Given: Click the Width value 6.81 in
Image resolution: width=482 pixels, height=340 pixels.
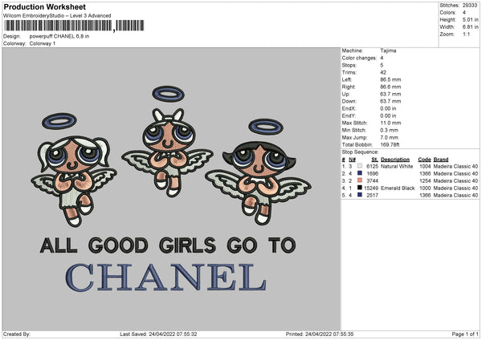Looking at the screenshot, I should [x=470, y=27].
